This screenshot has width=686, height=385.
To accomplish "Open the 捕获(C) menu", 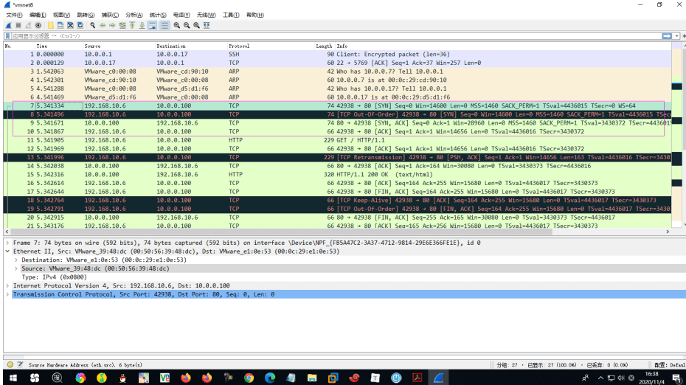I will (110, 15).
